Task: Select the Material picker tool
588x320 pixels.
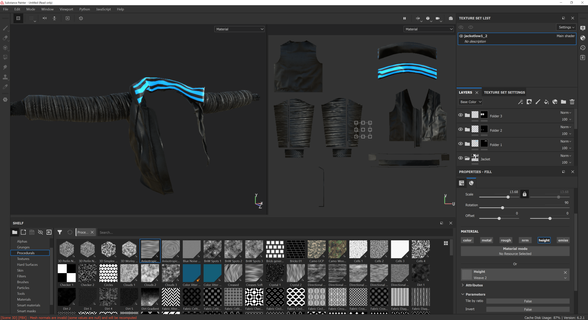Action: (5, 87)
